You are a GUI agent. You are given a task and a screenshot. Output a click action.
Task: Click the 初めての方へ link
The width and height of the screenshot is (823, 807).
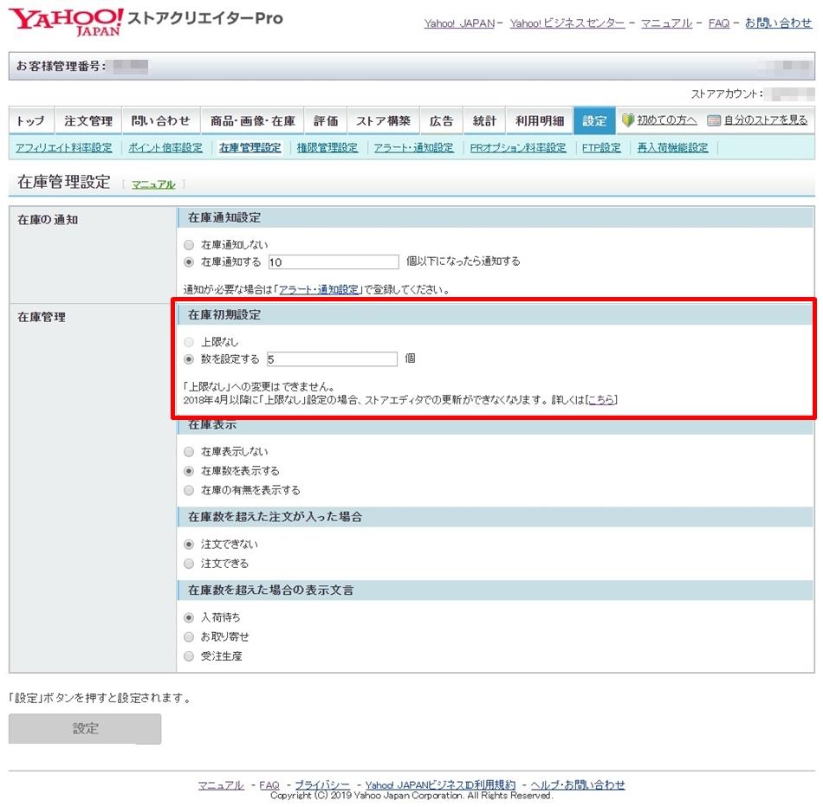click(667, 120)
